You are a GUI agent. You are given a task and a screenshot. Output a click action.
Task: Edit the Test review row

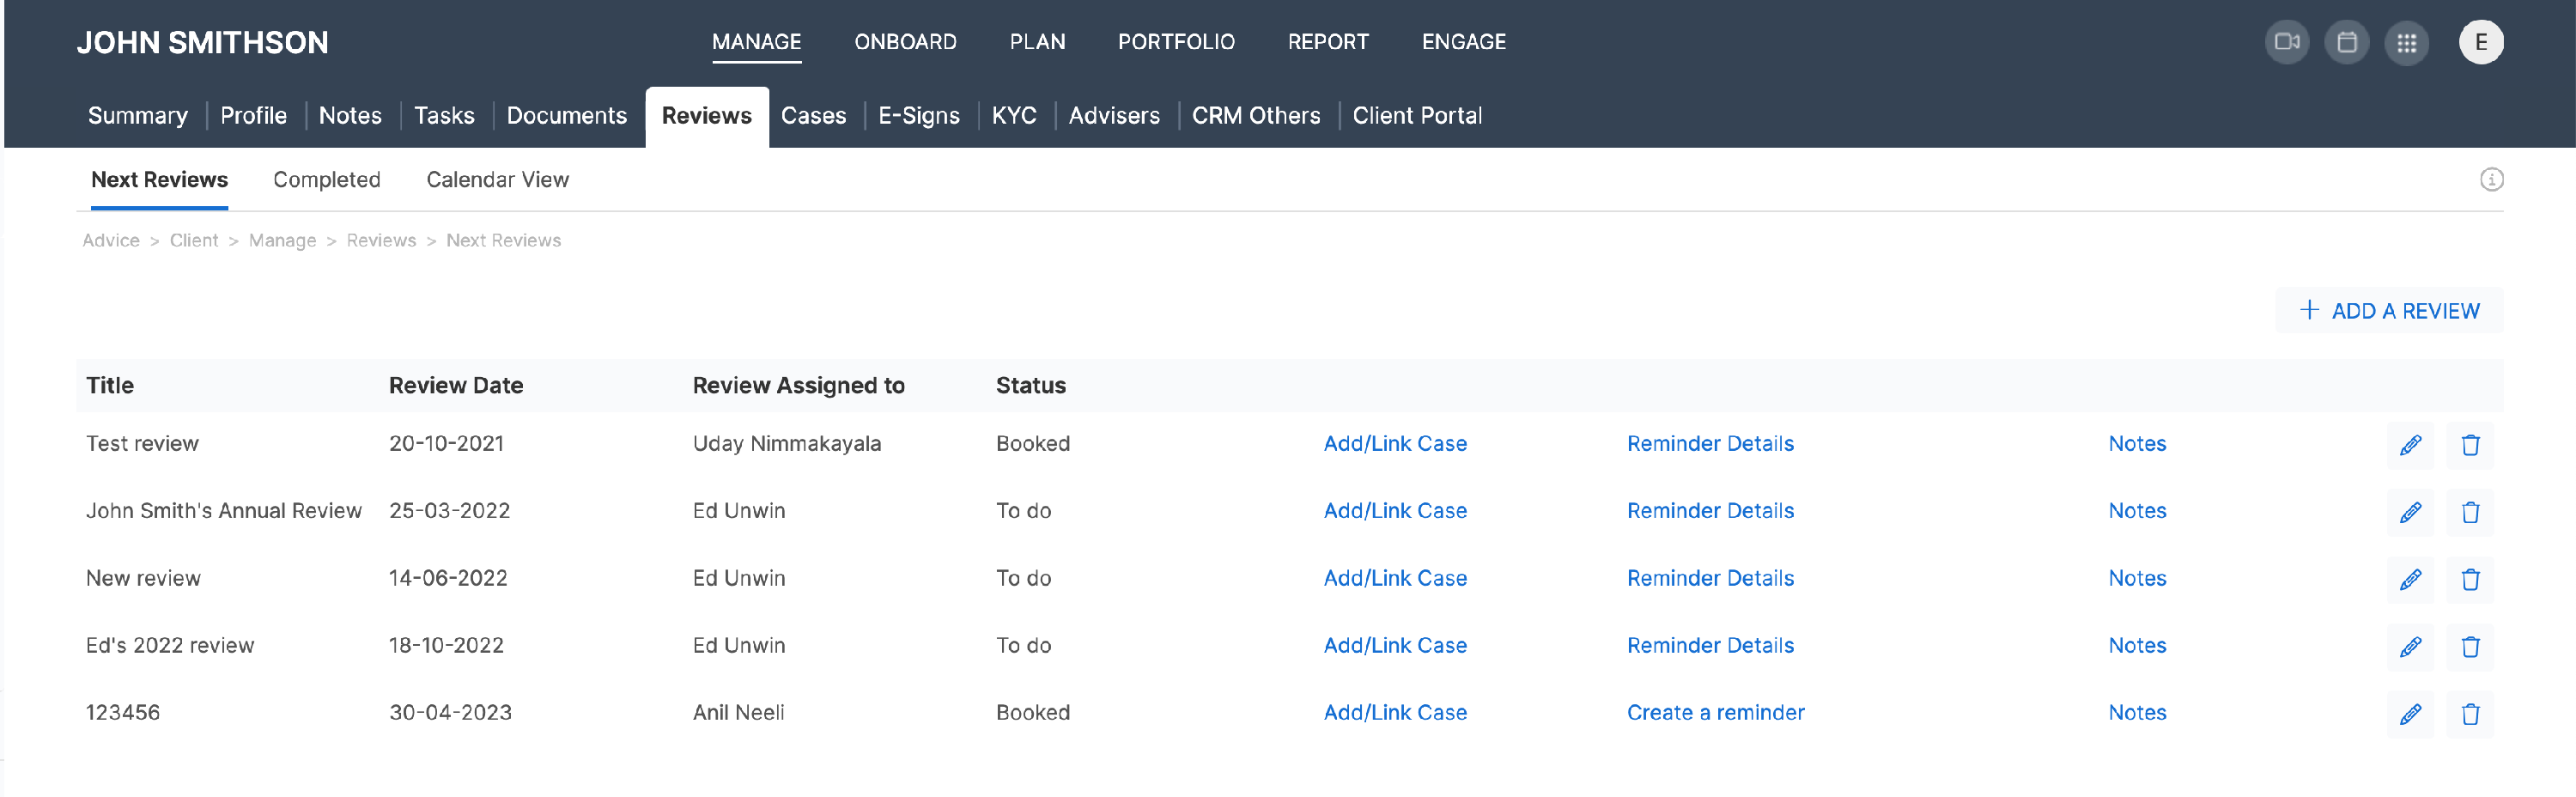(x=2410, y=445)
